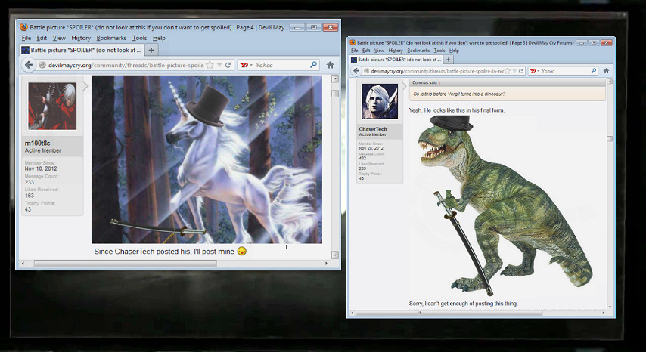646x352 pixels.
Task: Open ChaserTech profile avatar
Action: [x=380, y=101]
